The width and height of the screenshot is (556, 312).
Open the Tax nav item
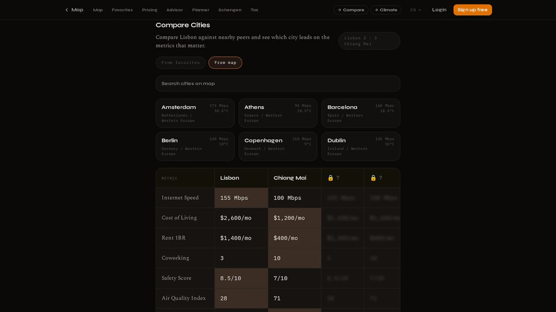pyautogui.click(x=254, y=10)
